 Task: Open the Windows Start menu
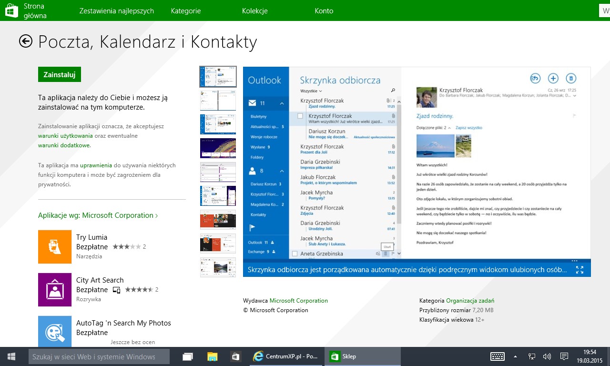(11, 356)
